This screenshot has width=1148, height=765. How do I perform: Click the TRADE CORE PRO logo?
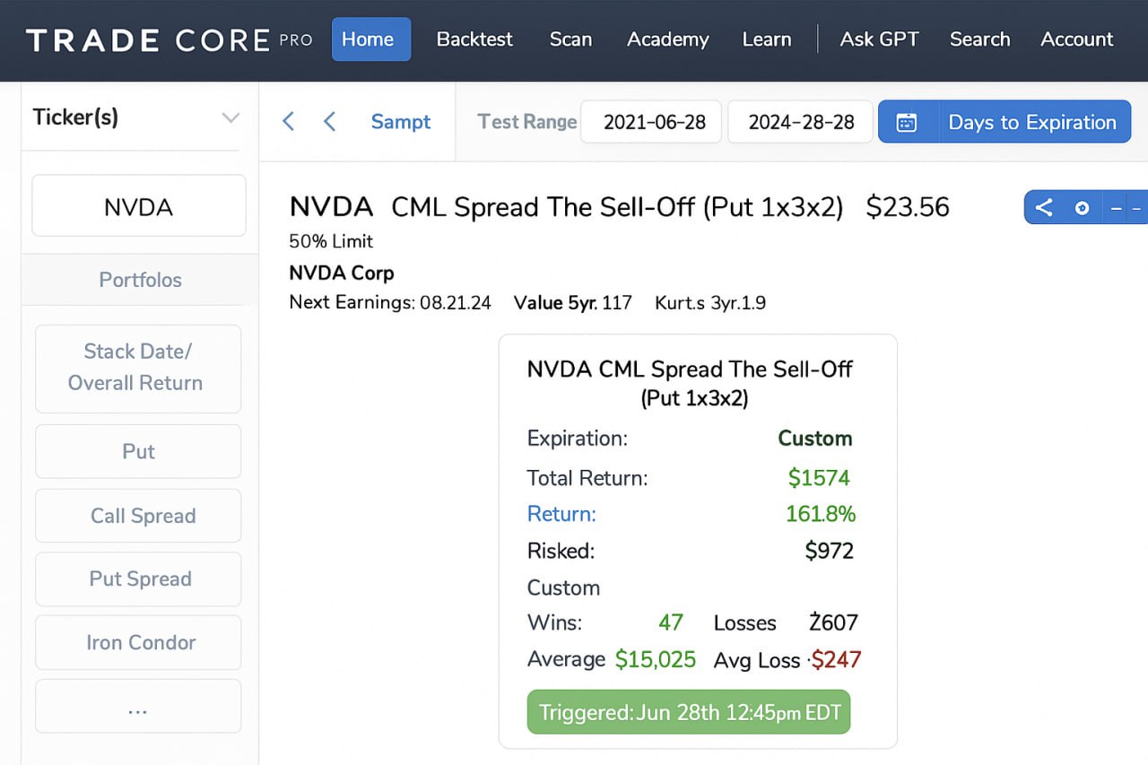(169, 39)
